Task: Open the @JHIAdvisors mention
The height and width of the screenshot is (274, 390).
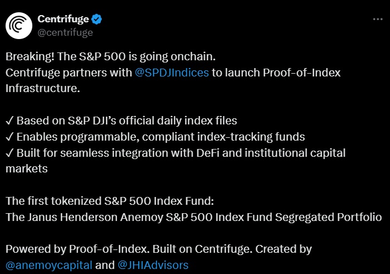Action: coord(153,265)
